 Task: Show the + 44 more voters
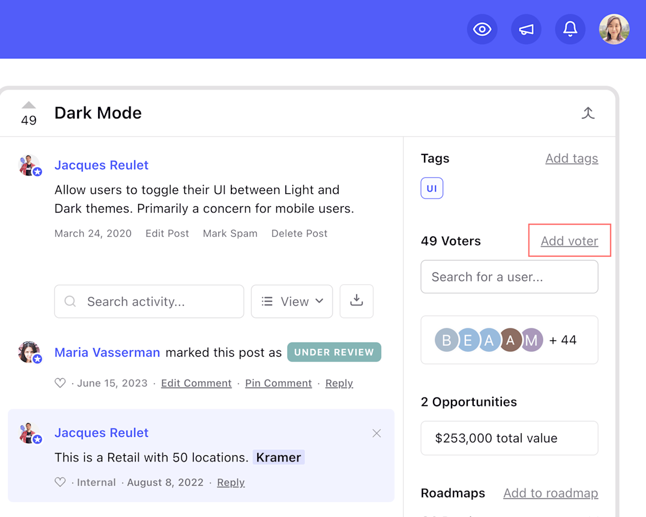coord(563,340)
